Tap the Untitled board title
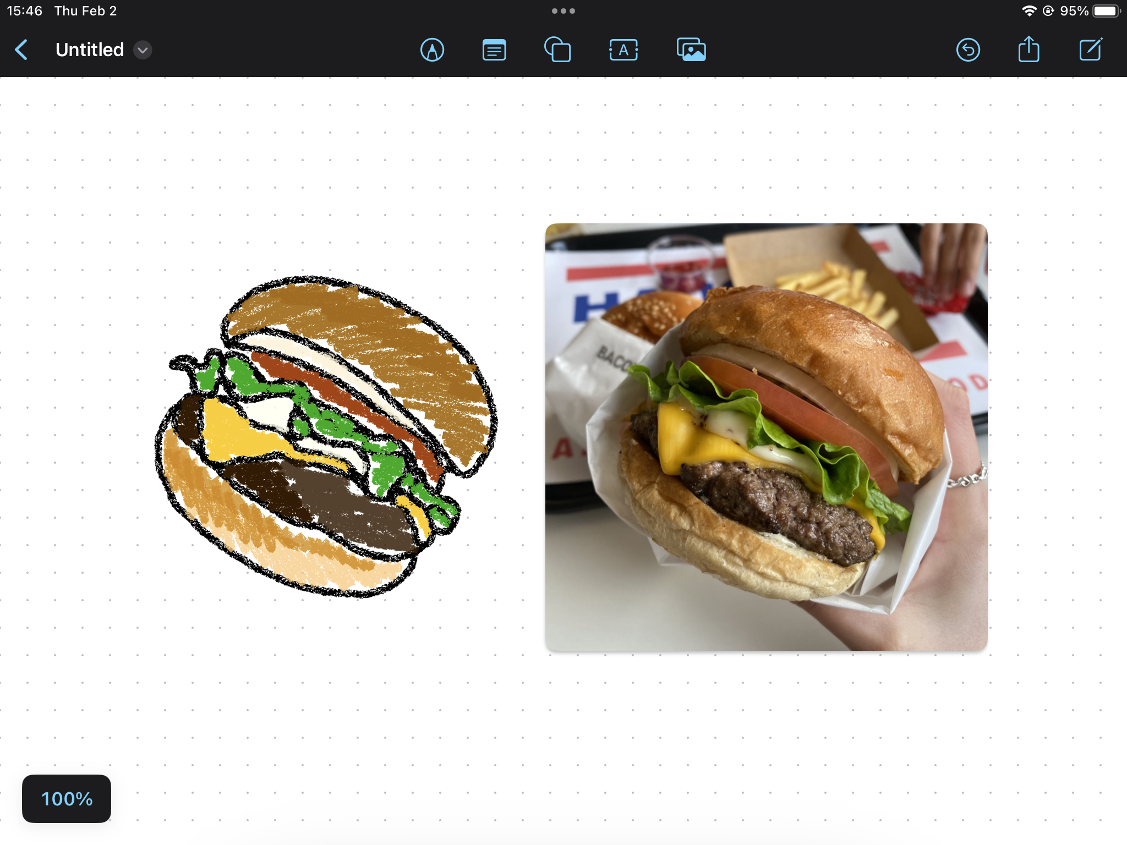Screen dimensions: 1127x845 [90, 50]
